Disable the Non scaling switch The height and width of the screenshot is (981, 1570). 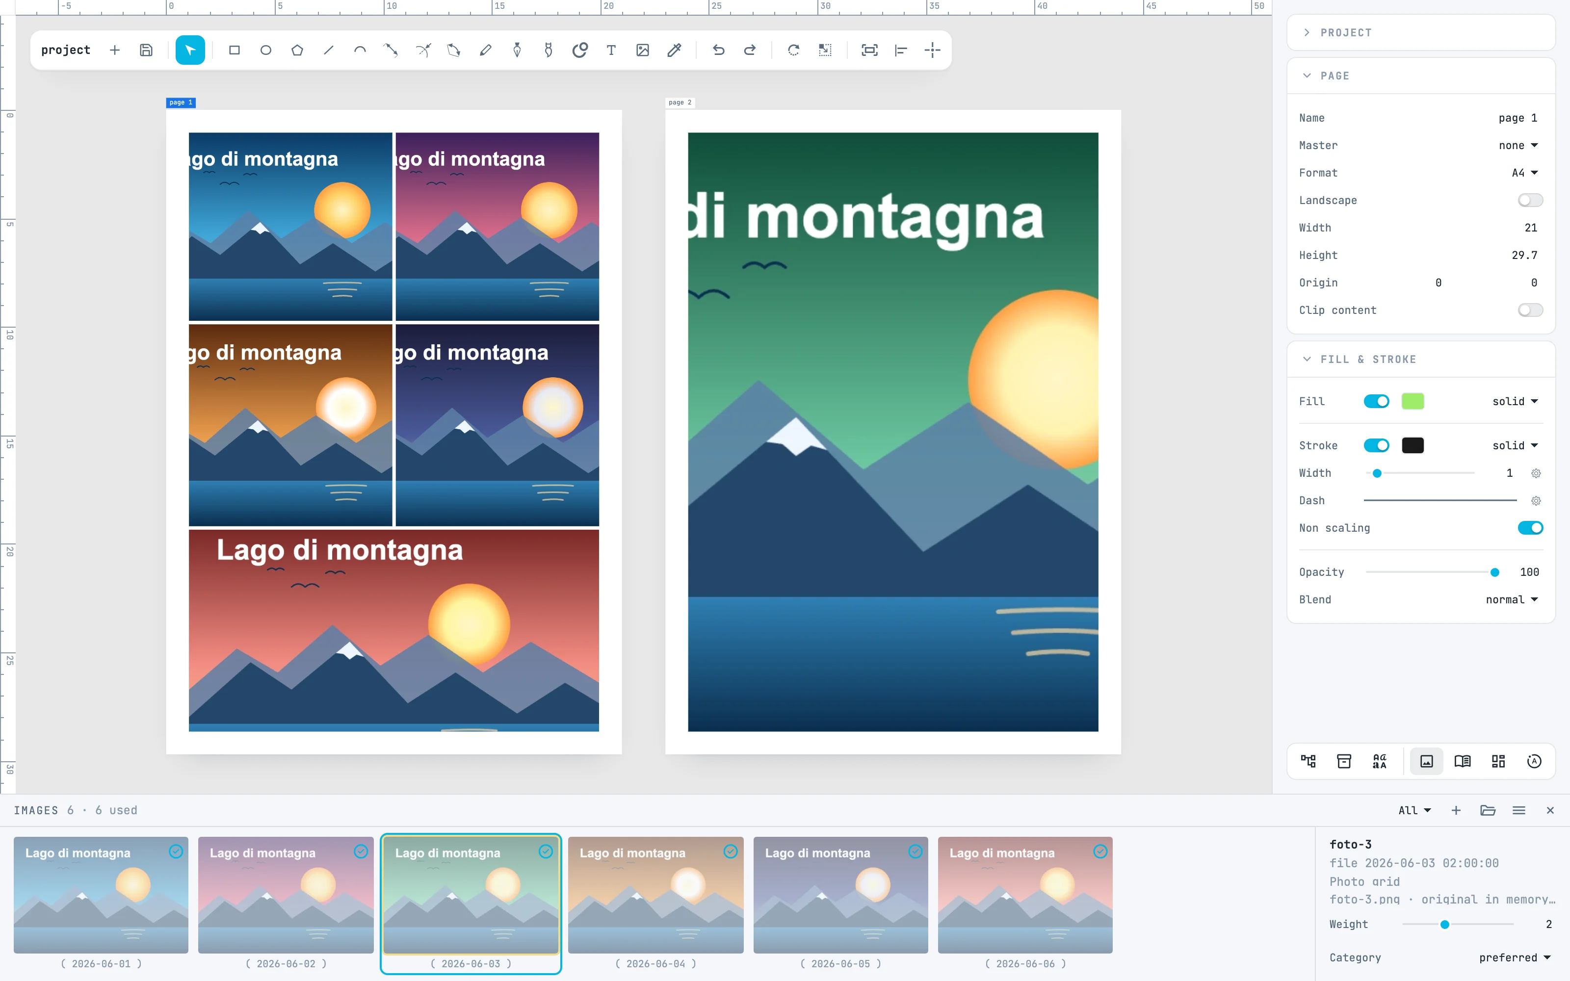click(1530, 528)
